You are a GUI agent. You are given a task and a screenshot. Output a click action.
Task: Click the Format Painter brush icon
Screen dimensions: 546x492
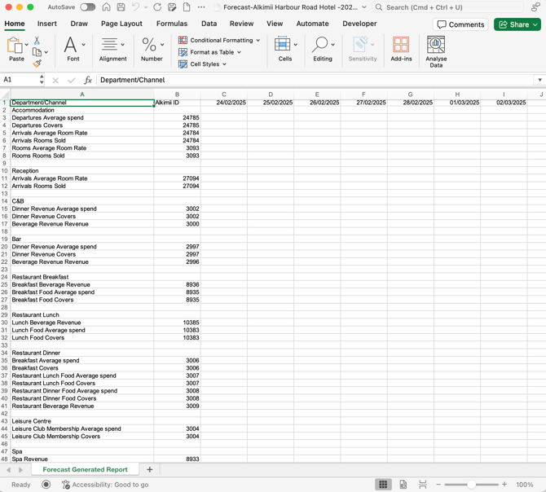click(x=37, y=64)
